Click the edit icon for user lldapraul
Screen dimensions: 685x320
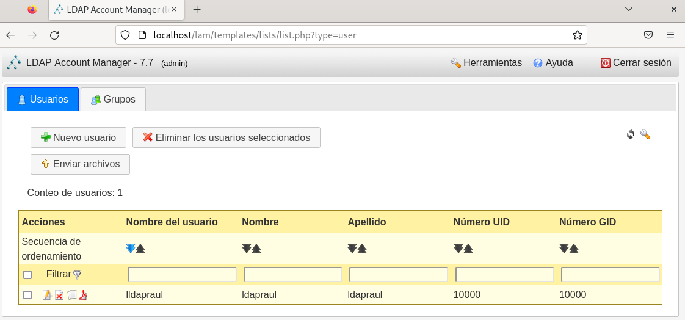46,295
